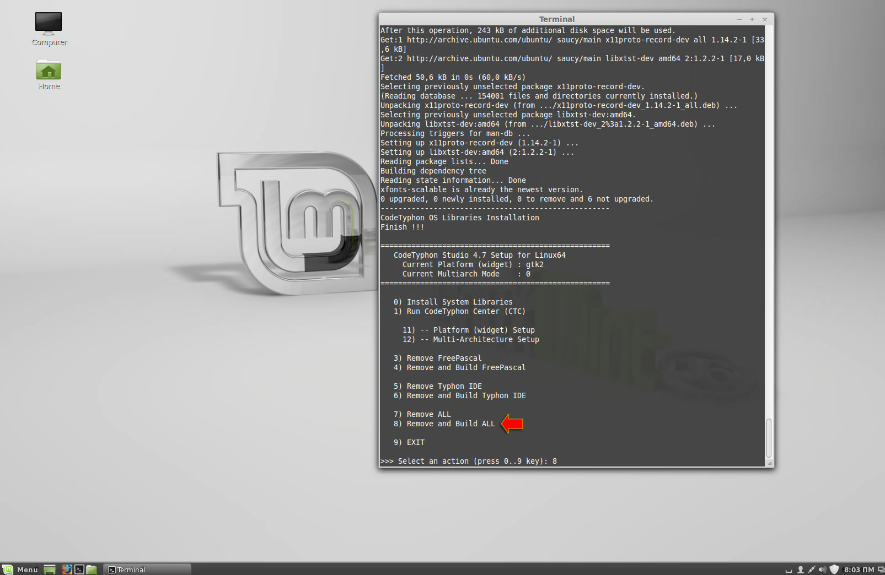Click 'Current Platform (widget) : gtk2' text
Screen dimensions: 885x575
click(x=473, y=264)
